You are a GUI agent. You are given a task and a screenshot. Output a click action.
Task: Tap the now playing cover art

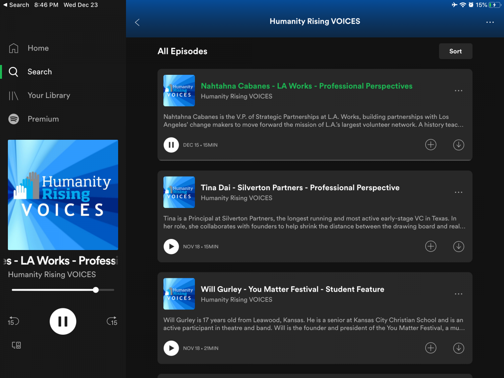(x=63, y=195)
